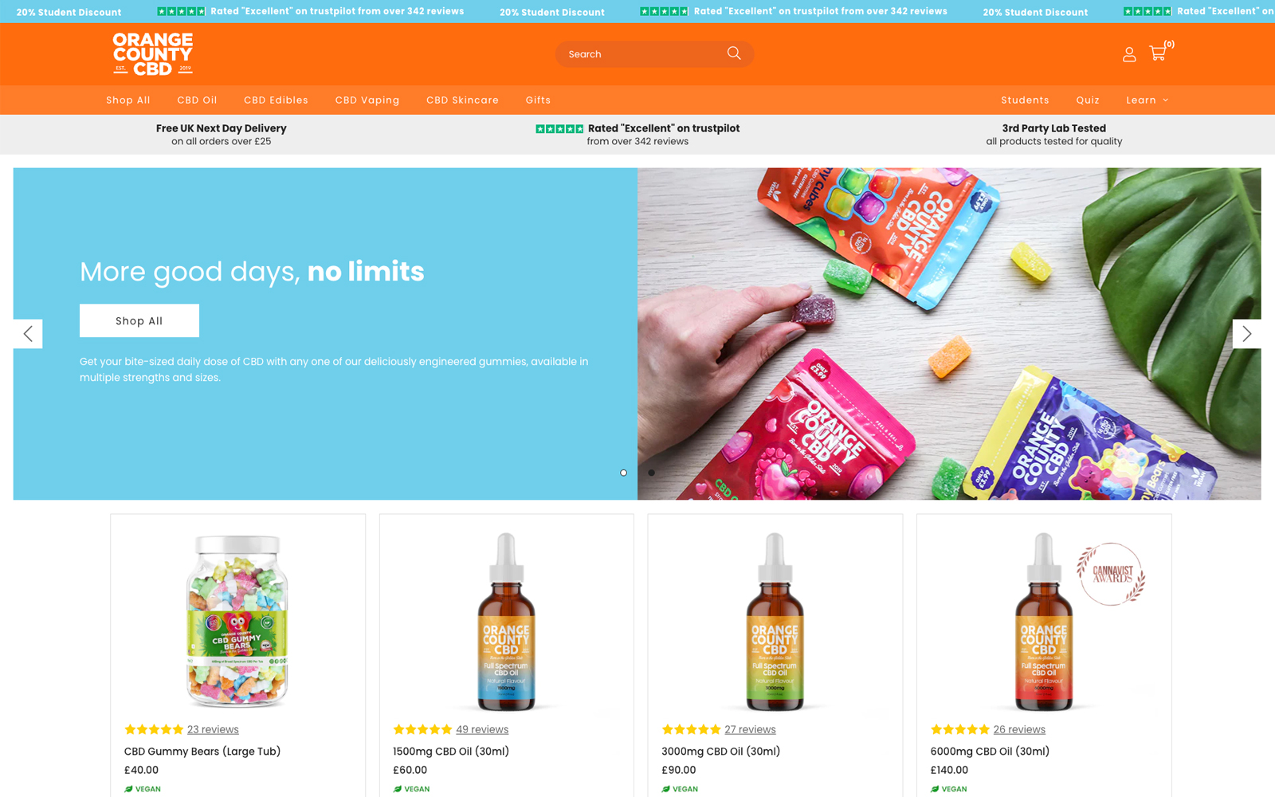Screen dimensions: 1275x797
Task: Click the search magnifier icon
Action: tap(734, 53)
